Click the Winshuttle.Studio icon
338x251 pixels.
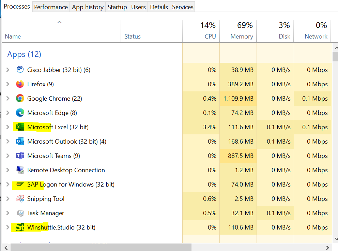[x=20, y=227]
